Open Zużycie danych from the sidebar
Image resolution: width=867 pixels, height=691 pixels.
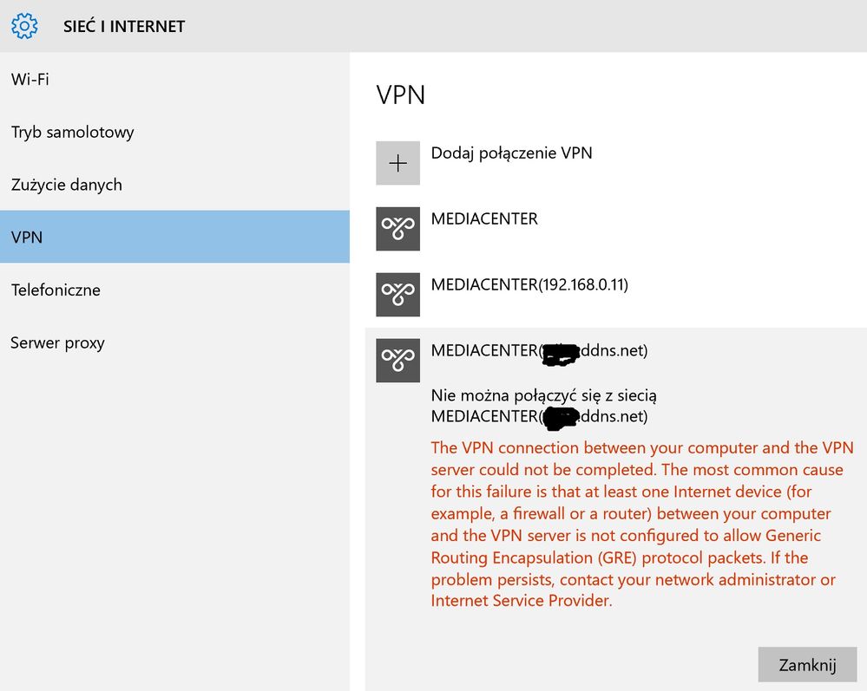click(67, 185)
